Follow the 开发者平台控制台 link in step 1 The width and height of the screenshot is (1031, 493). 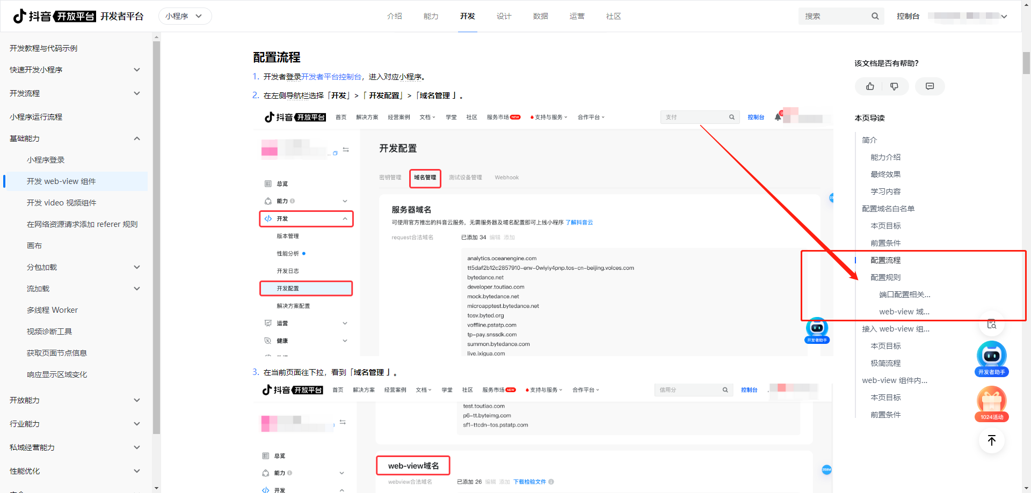[331, 77]
